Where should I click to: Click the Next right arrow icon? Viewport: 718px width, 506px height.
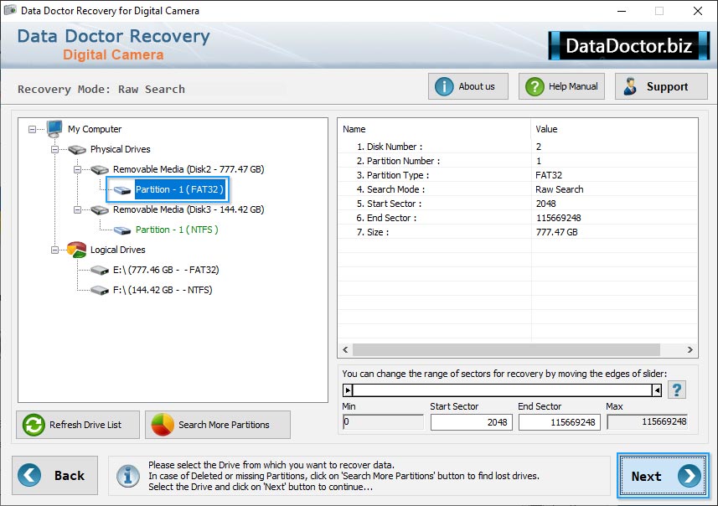coord(690,476)
